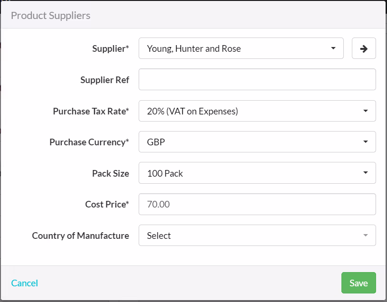Click the caret arrow in Purchase Currency

point(366,142)
